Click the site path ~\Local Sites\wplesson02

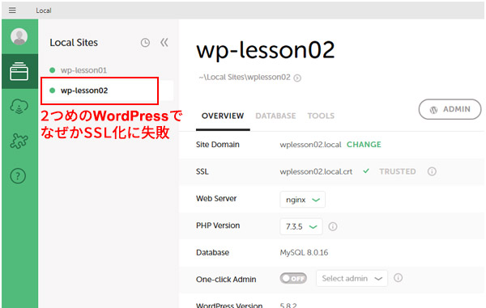click(x=245, y=78)
